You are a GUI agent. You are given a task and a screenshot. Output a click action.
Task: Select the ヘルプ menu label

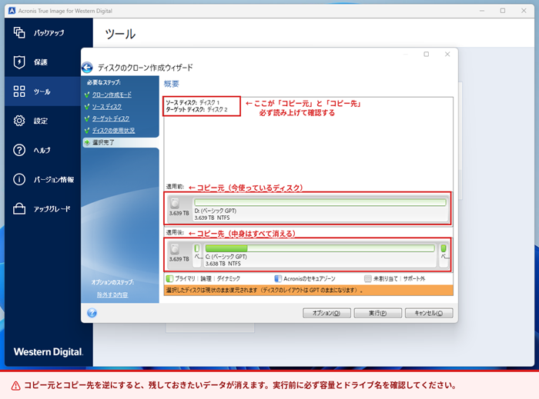pos(42,150)
